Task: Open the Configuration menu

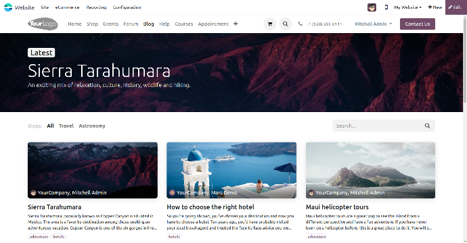Action: point(127,7)
